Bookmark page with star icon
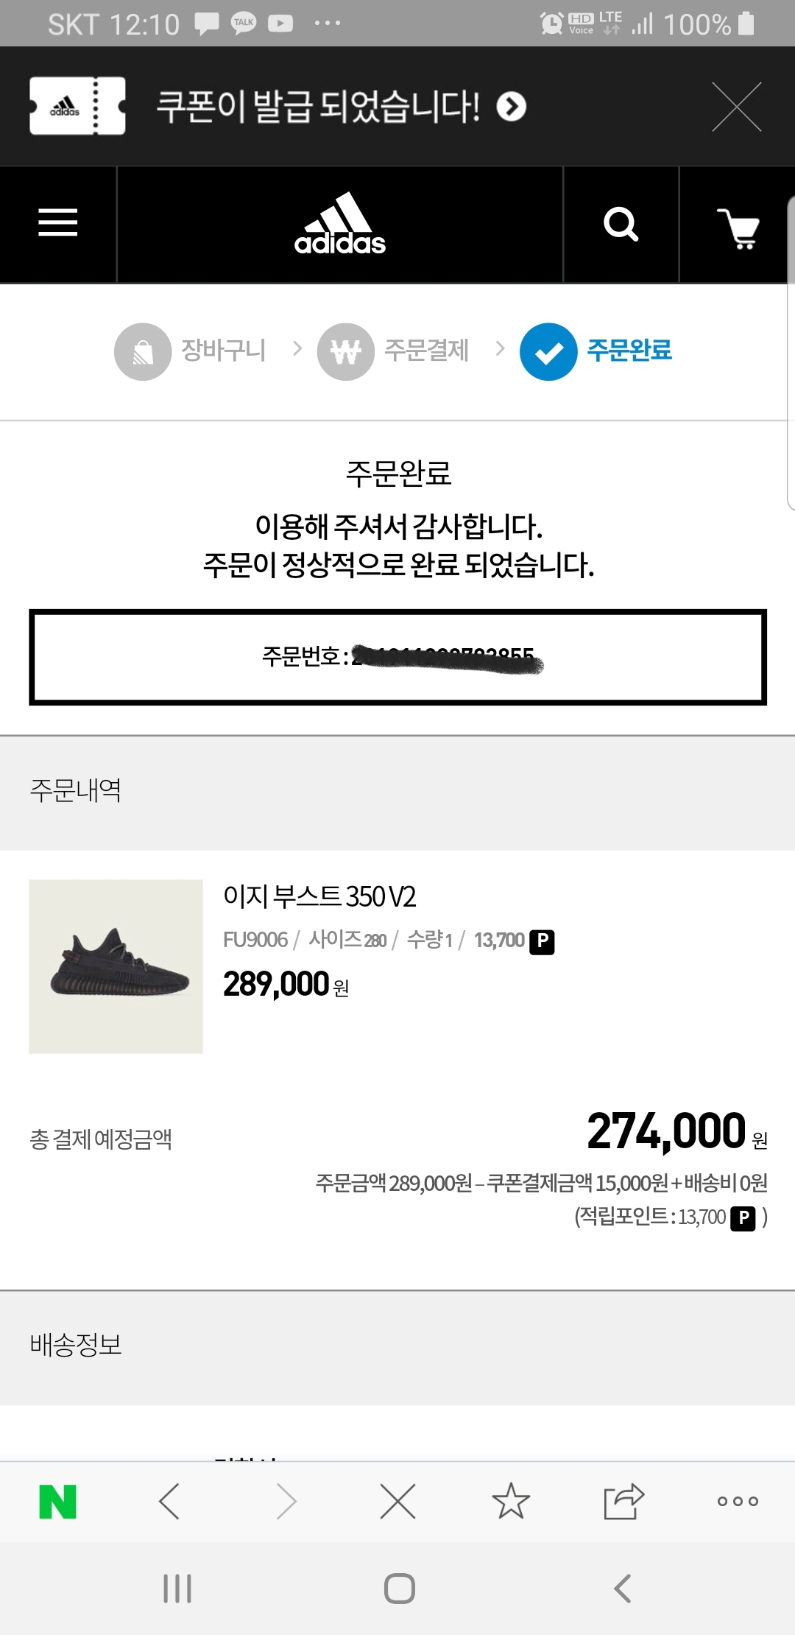 [511, 1501]
